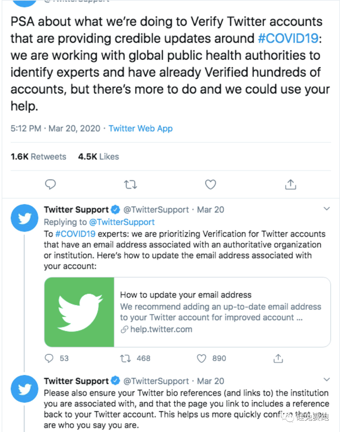Viewport: 340px width, 432px height.
Task: Expand options chevron on second reply
Action: [327, 379]
